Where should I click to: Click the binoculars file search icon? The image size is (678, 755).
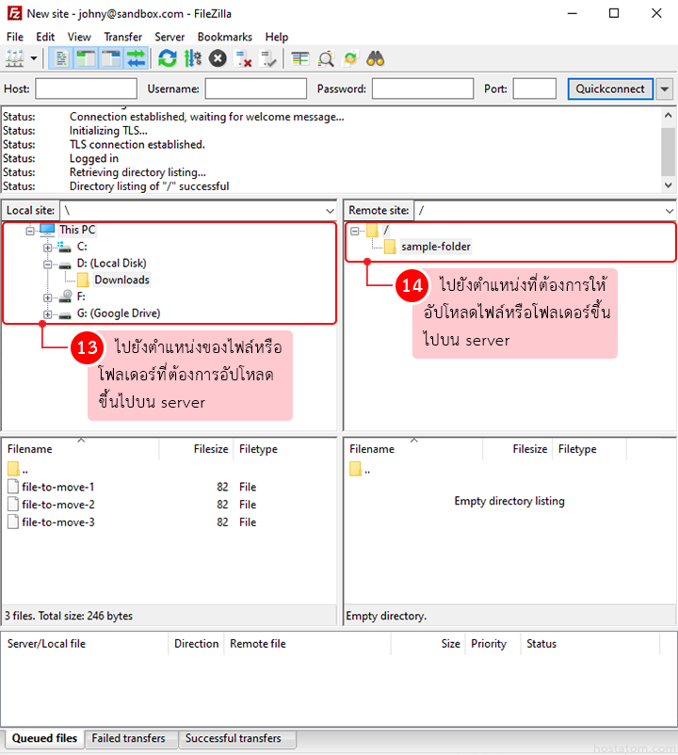pos(376,58)
